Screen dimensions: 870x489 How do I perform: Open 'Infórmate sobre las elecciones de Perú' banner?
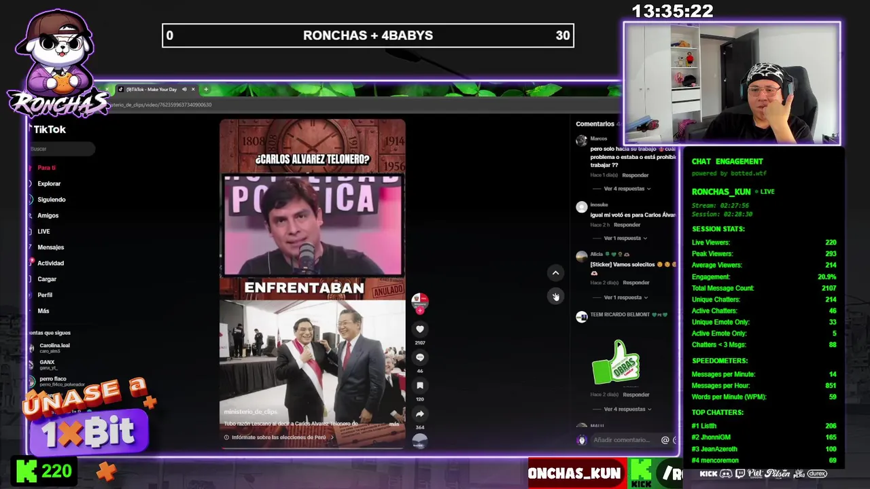(x=279, y=437)
